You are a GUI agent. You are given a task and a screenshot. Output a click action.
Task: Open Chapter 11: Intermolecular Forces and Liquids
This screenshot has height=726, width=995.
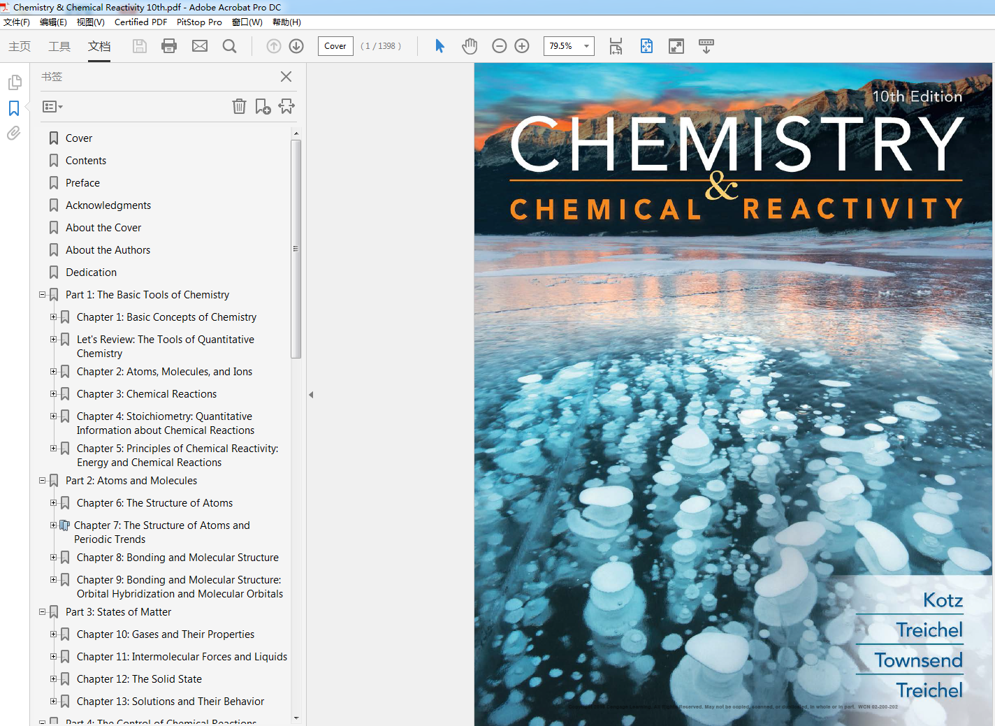click(182, 657)
